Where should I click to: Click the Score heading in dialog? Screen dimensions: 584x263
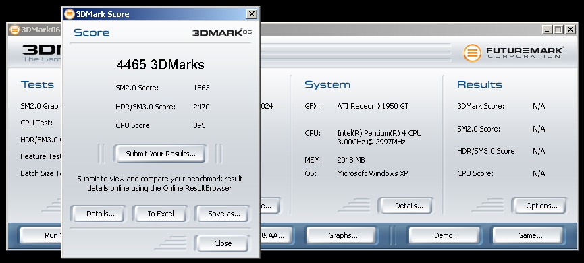click(92, 32)
